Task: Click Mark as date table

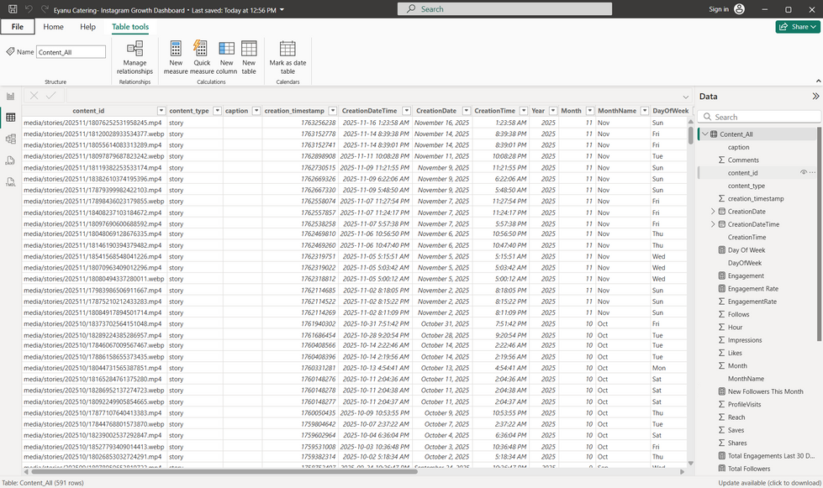Action: coord(288,58)
